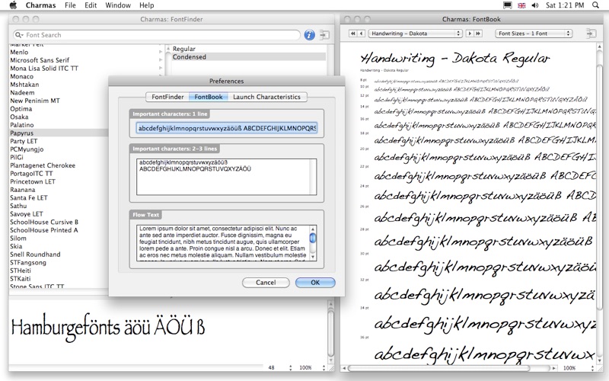Viewport: 609px width, 381px height.
Task: Click inside the Flow Text lorem ipsum area
Action: (x=223, y=243)
